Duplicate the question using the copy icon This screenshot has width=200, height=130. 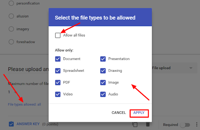coord(135,124)
